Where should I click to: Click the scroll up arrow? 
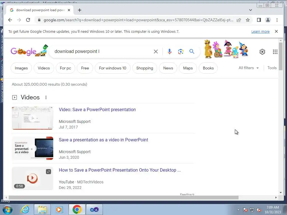coord(281,40)
